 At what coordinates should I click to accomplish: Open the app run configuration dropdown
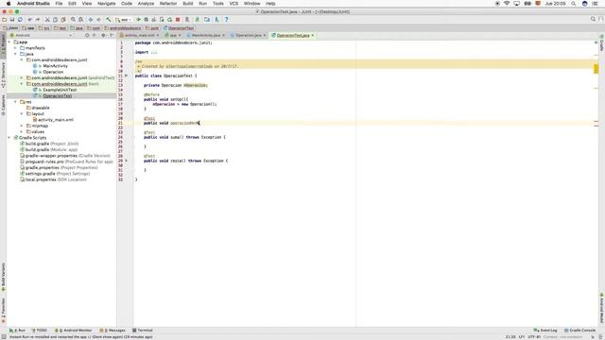(x=124, y=19)
